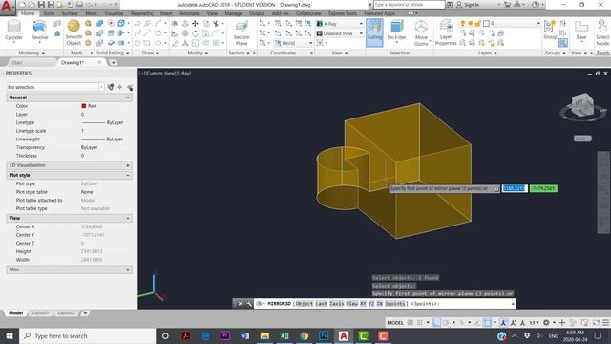Expand the Misc properties section
Screen dimensions: 611x344
[128, 269]
